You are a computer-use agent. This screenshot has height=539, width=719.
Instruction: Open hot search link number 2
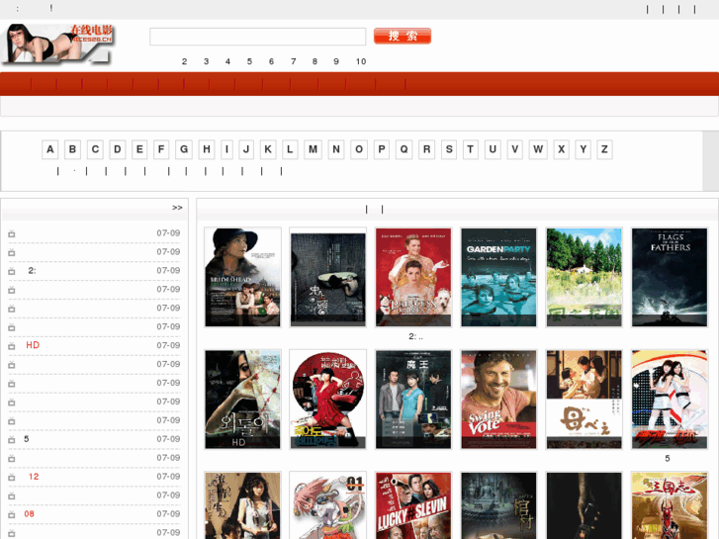coord(184,61)
